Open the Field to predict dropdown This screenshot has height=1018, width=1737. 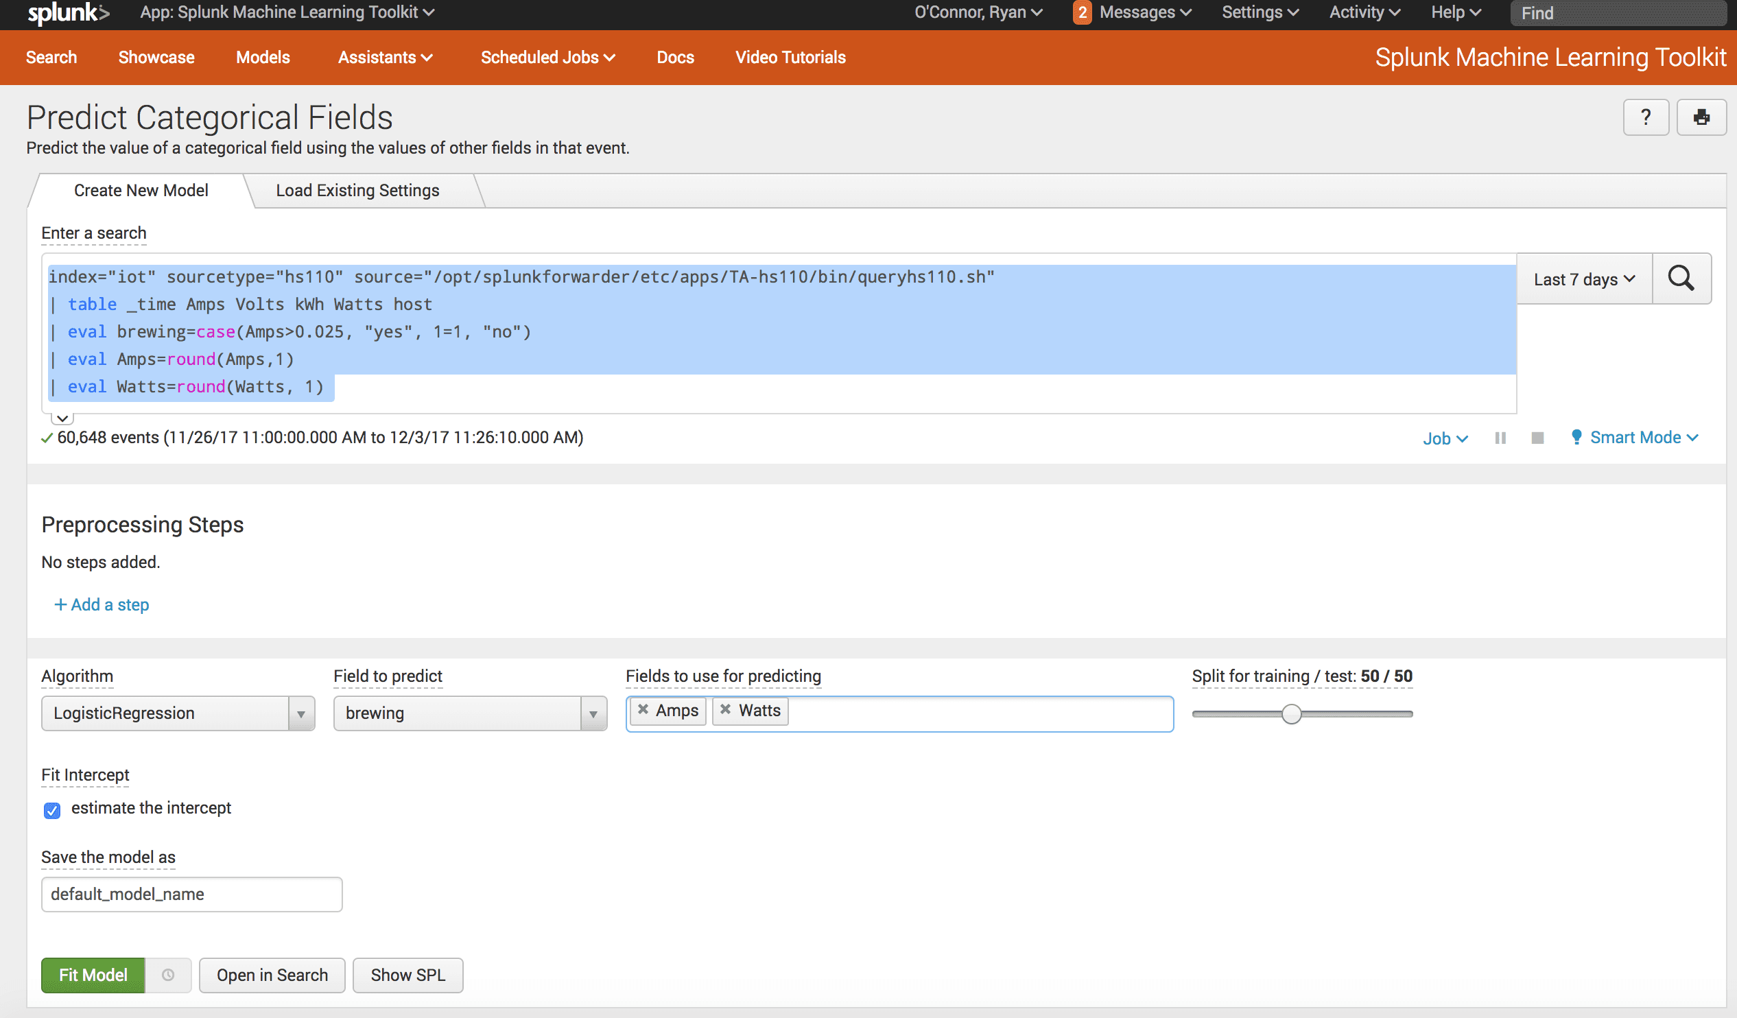click(470, 713)
